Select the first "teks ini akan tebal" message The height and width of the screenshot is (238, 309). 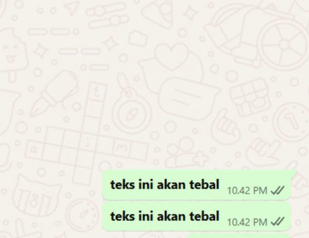click(197, 185)
